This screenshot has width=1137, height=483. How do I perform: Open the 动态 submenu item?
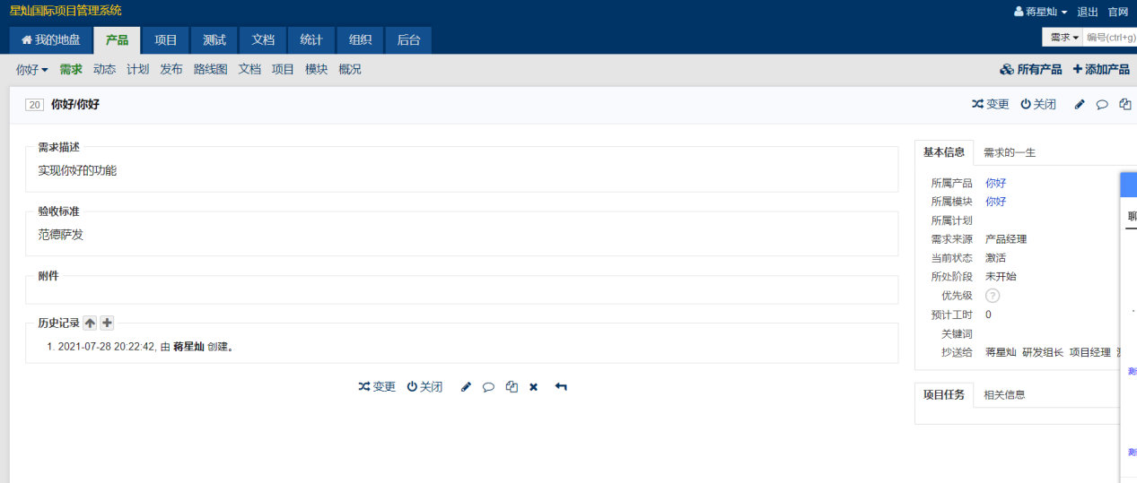104,69
